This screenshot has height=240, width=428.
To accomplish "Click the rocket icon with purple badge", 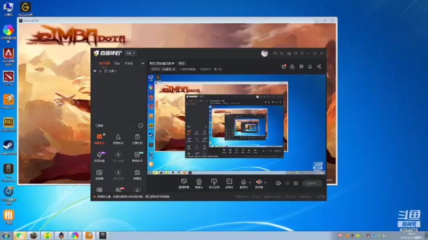I will (x=100, y=155).
